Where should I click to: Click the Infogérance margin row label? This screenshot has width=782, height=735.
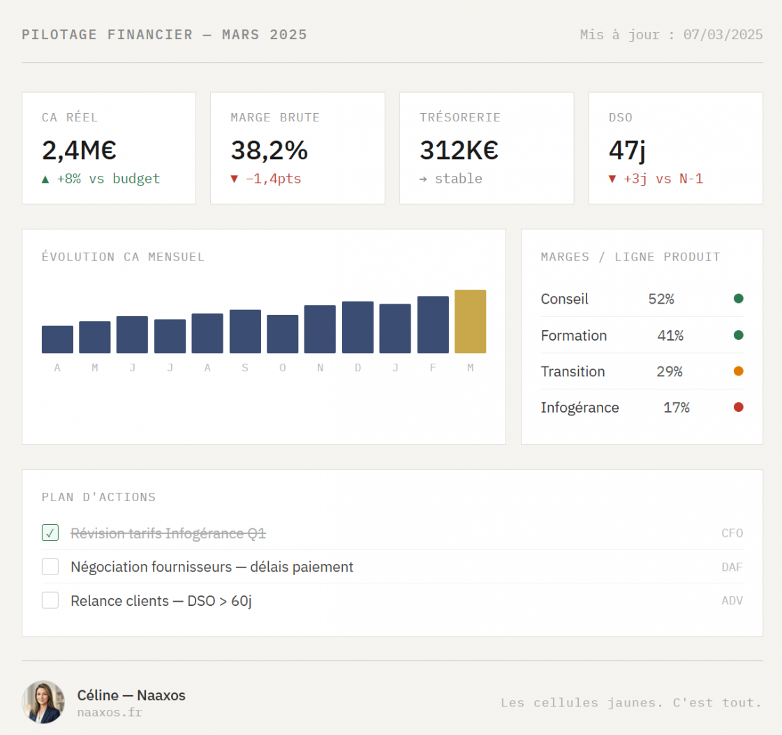coord(580,408)
